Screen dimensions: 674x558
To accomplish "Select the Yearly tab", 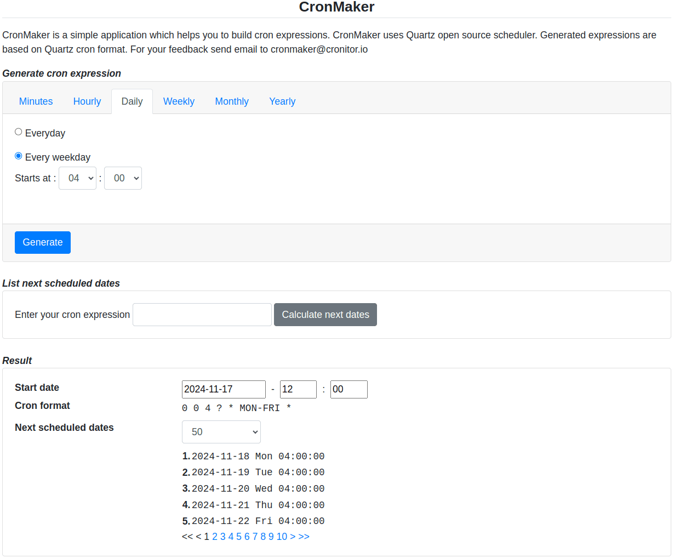I will pyautogui.click(x=282, y=101).
